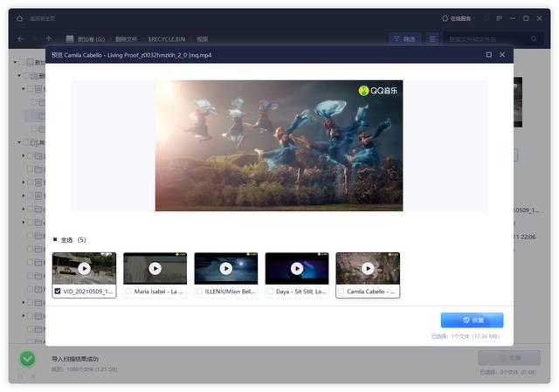Image resolution: width=559 pixels, height=392 pixels.
Task: Click the up arrow in main window
Action: coord(49,38)
